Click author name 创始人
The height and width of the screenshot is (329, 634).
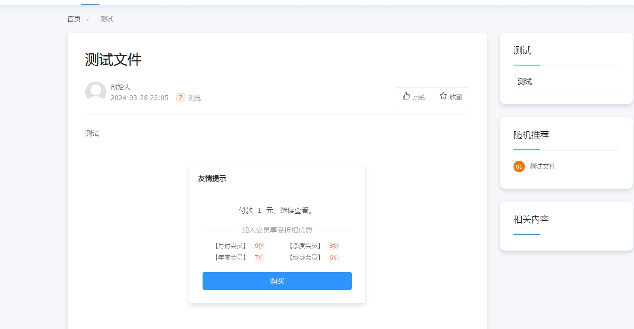(121, 87)
